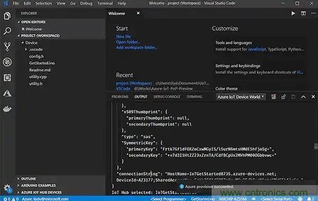The width and height of the screenshot is (318, 201).
Task: Clear the output panel
Action: click(273, 97)
